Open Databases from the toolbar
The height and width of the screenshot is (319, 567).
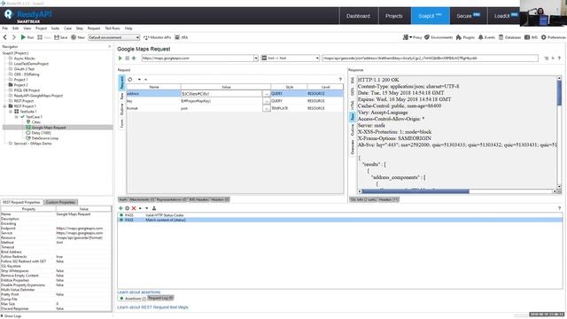click(509, 37)
